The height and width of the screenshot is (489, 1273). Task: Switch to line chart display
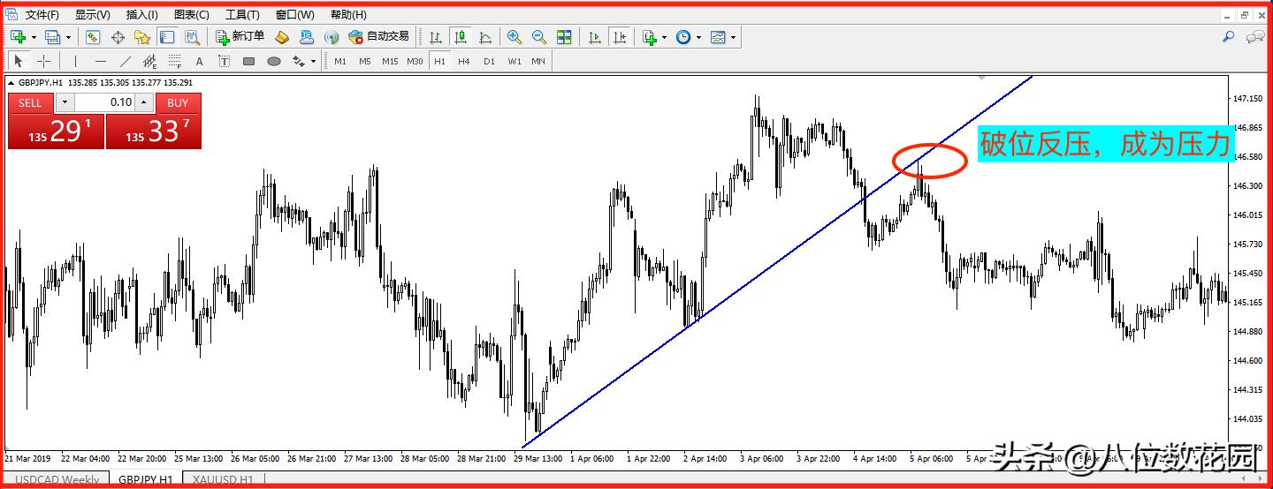(485, 37)
